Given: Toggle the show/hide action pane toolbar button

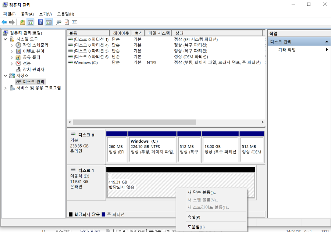Looking at the screenshot, I should pyautogui.click(x=49, y=22).
